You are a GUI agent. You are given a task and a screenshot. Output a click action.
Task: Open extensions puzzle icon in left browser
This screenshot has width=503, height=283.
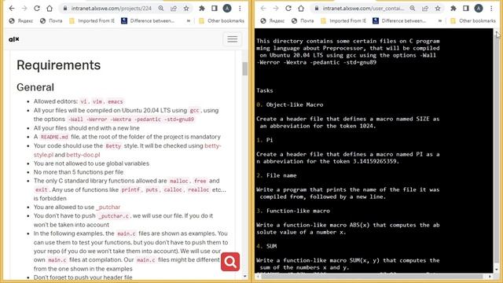(x=202, y=9)
